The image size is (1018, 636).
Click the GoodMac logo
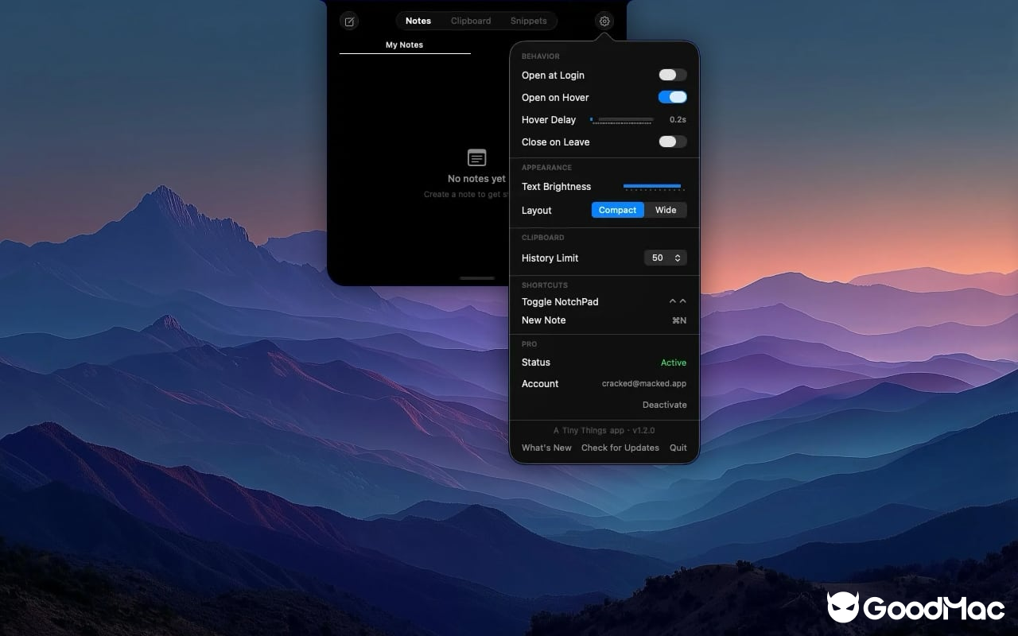point(913,608)
